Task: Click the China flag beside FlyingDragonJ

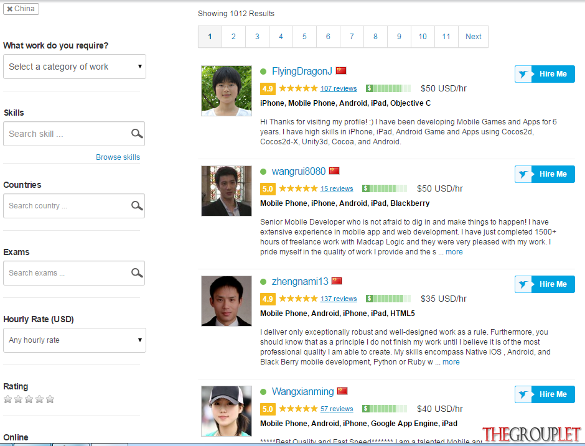Action: pyautogui.click(x=341, y=70)
